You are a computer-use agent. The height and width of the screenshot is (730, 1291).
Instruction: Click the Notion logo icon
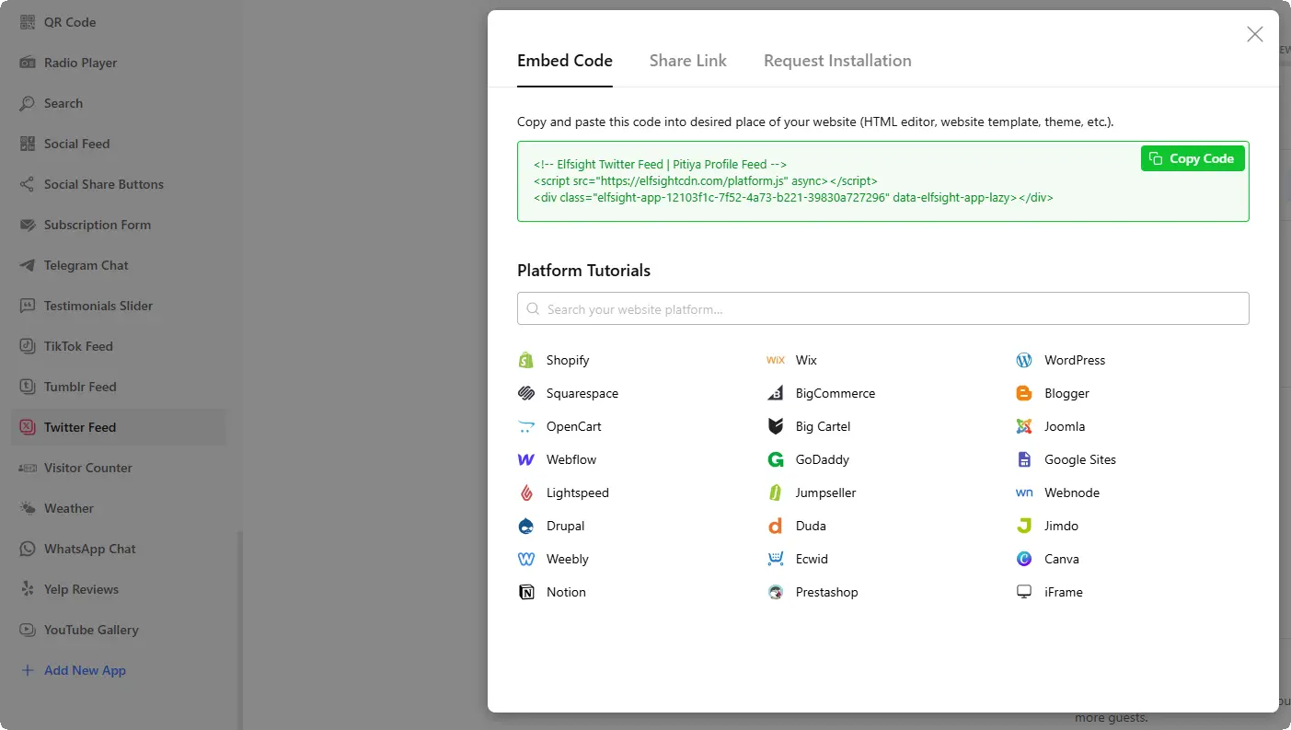(x=526, y=592)
